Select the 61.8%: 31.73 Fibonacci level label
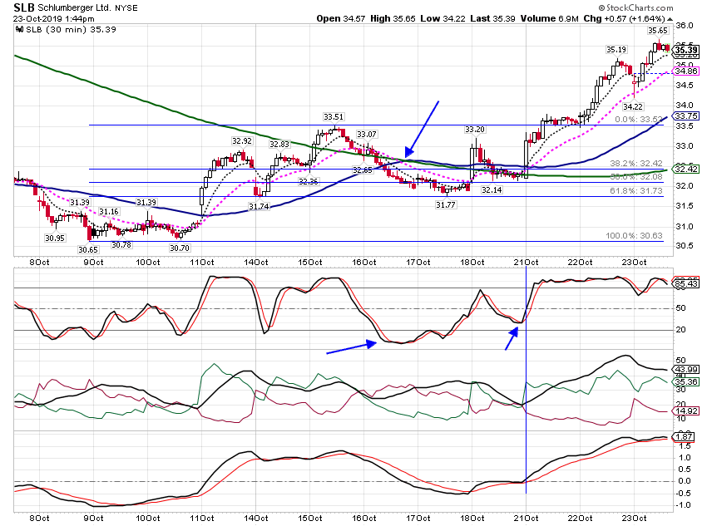Viewport: 707px width, 526px height. point(636,191)
